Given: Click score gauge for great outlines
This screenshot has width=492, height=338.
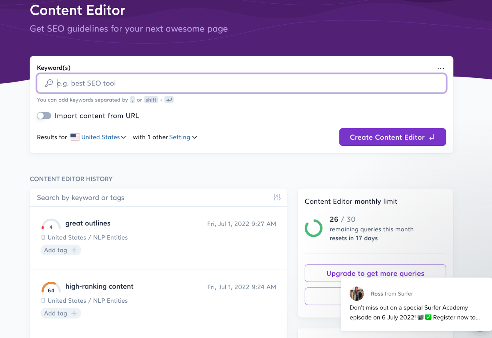Looking at the screenshot, I should [x=51, y=225].
